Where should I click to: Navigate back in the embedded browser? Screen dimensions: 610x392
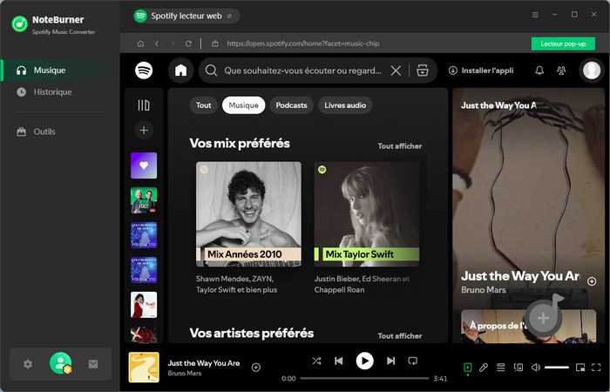click(157, 44)
